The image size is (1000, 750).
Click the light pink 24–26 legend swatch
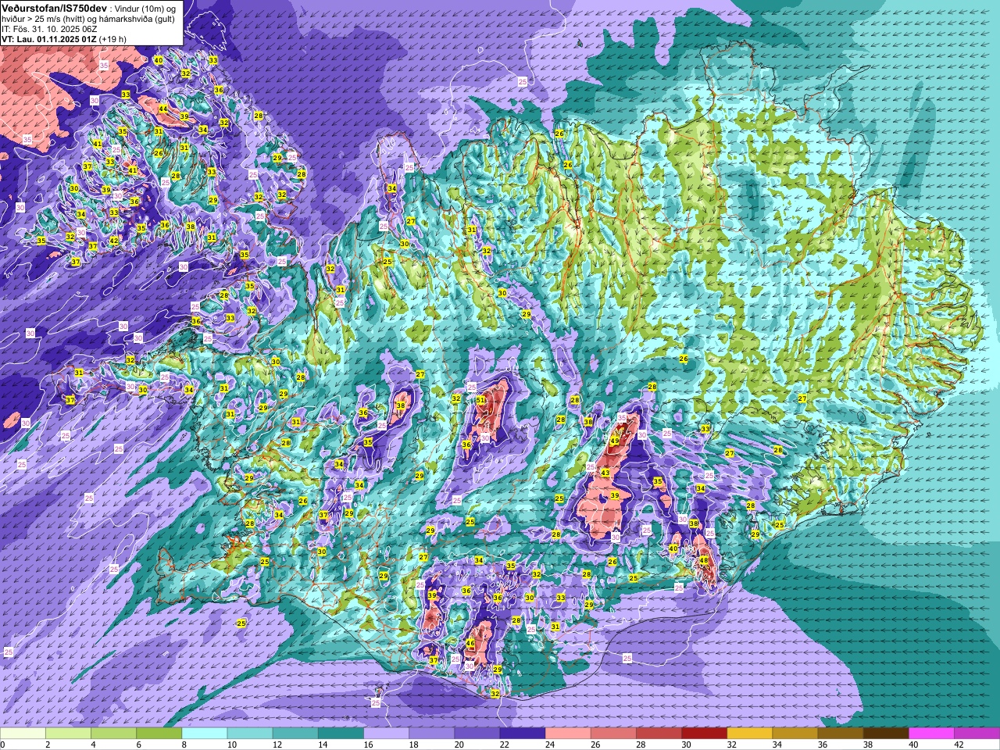click(x=568, y=734)
